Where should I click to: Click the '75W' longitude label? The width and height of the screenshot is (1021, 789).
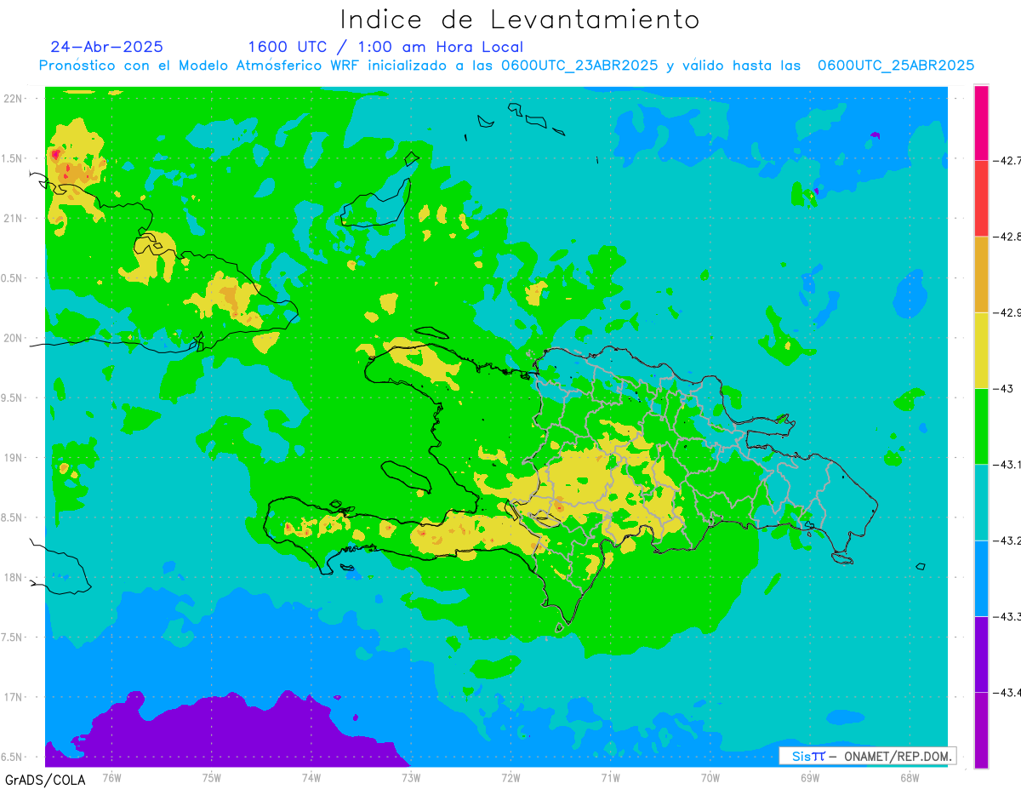[x=212, y=777]
